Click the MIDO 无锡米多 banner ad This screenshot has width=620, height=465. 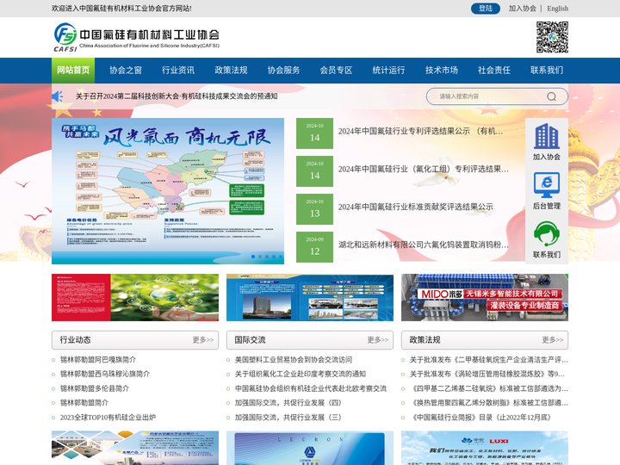(x=485, y=297)
